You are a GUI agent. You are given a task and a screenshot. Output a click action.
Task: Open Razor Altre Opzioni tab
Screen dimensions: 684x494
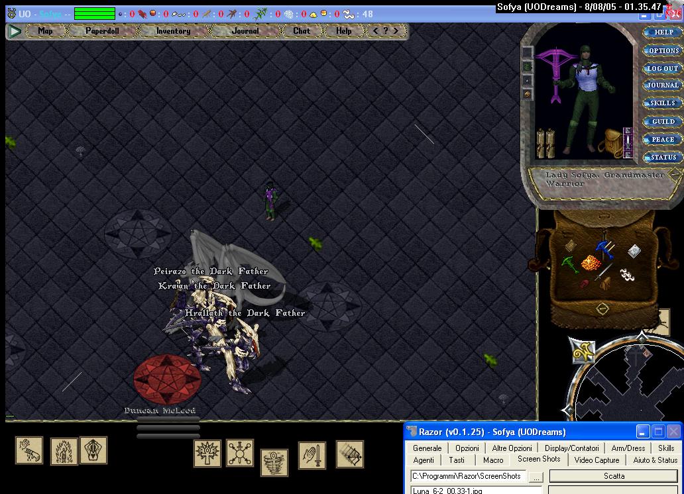512,448
